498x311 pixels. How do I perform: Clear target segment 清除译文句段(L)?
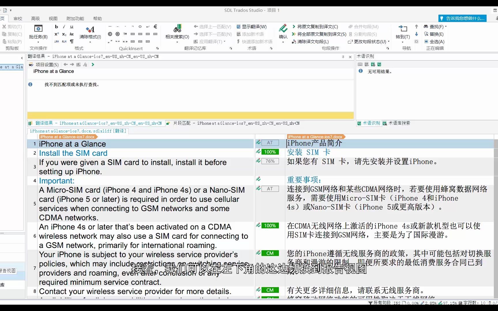point(310,41)
